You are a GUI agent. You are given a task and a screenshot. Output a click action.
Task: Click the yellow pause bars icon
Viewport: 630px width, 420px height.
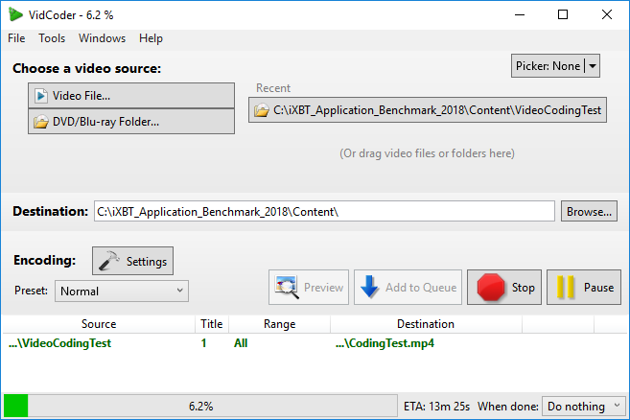point(566,287)
